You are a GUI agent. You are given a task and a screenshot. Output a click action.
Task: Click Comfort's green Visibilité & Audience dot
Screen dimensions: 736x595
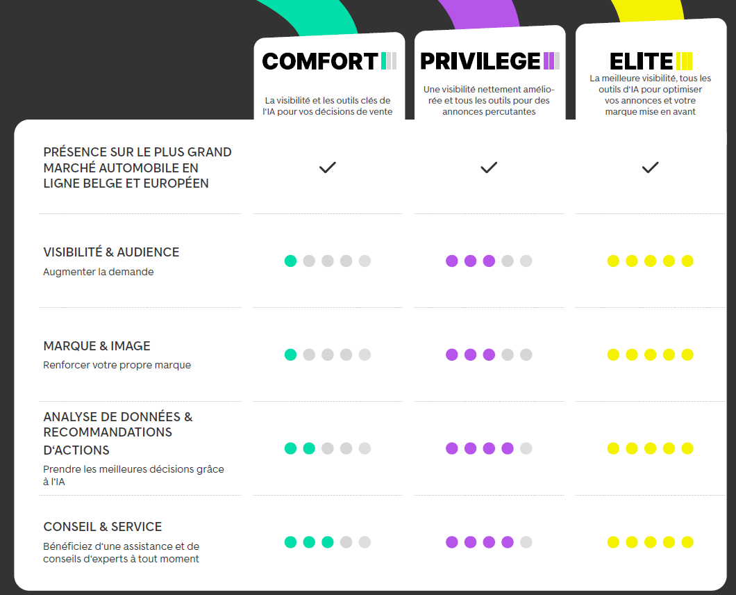[x=291, y=261]
